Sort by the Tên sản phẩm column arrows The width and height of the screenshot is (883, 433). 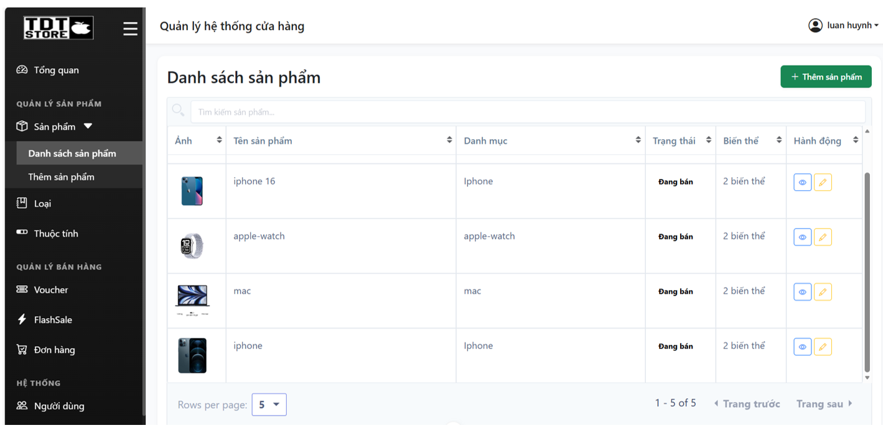click(449, 140)
